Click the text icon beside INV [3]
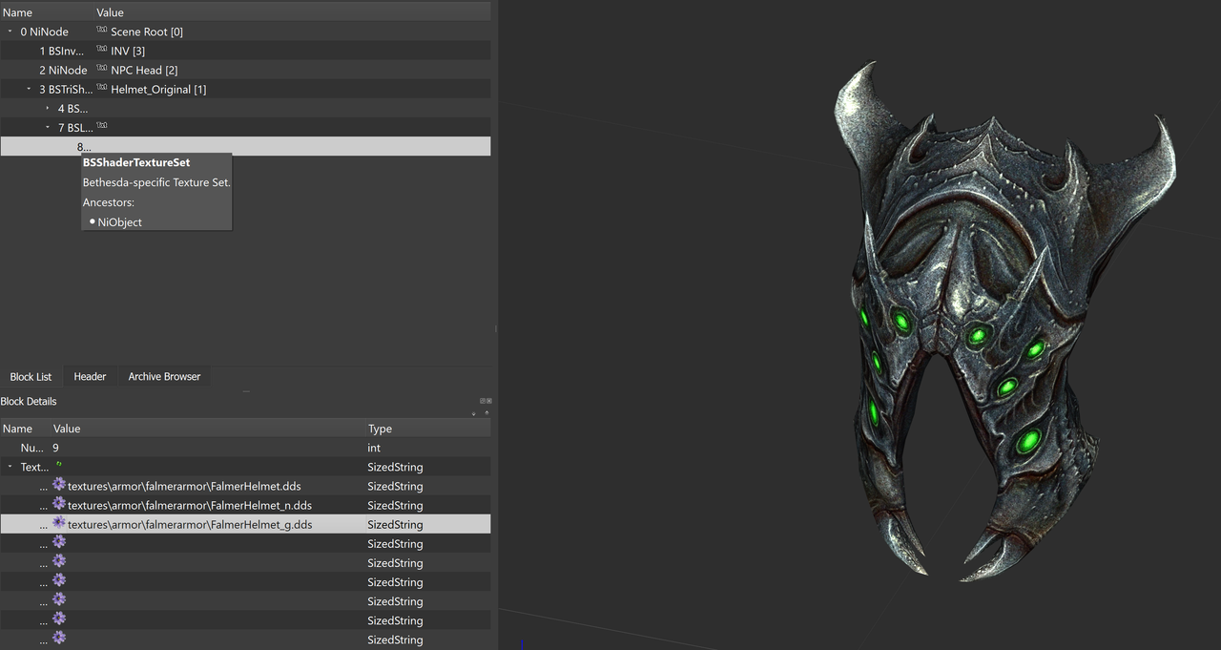 pyautogui.click(x=102, y=50)
